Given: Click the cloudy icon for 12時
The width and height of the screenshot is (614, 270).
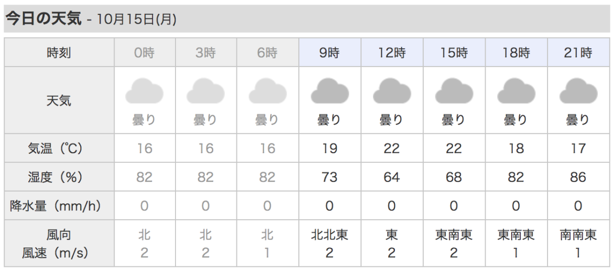Looking at the screenshot, I should tap(392, 91).
